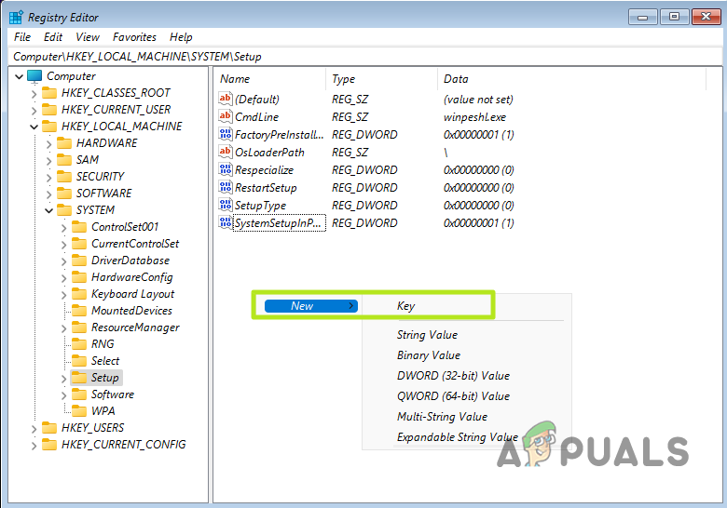Open the View menu

coord(88,37)
